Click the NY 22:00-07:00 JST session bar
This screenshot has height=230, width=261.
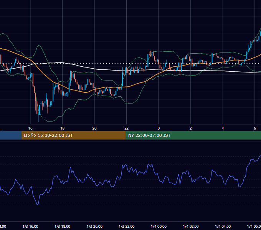click(193, 135)
